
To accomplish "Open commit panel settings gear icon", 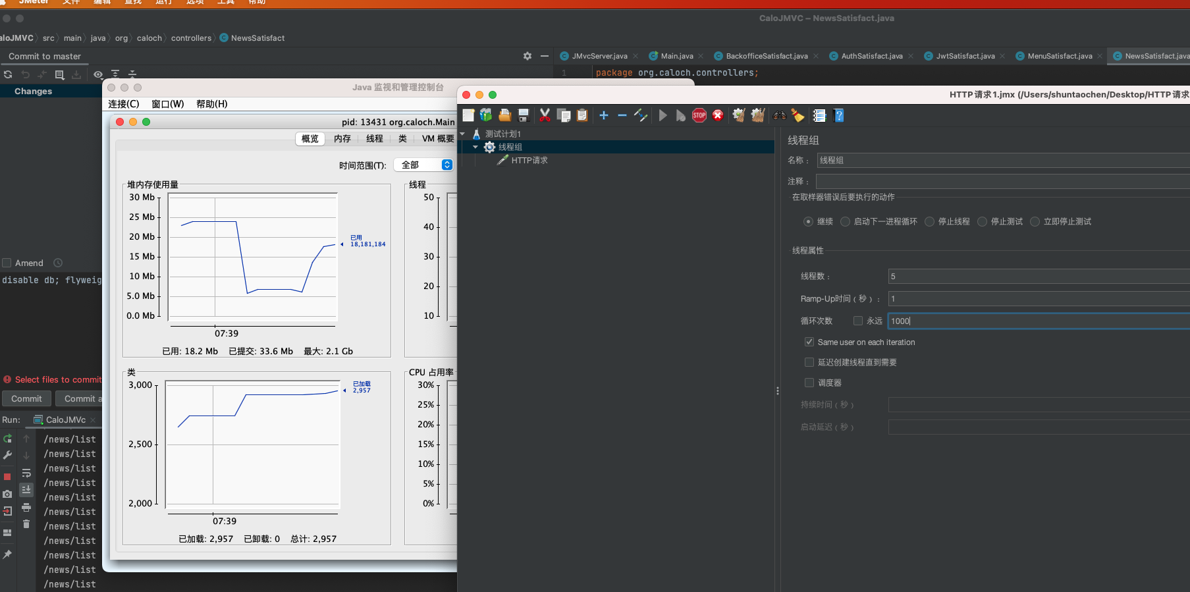I will click(x=527, y=56).
